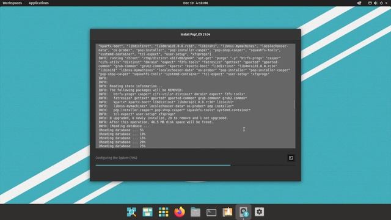Open the Workspaces menu in top bar

(x=12, y=3)
